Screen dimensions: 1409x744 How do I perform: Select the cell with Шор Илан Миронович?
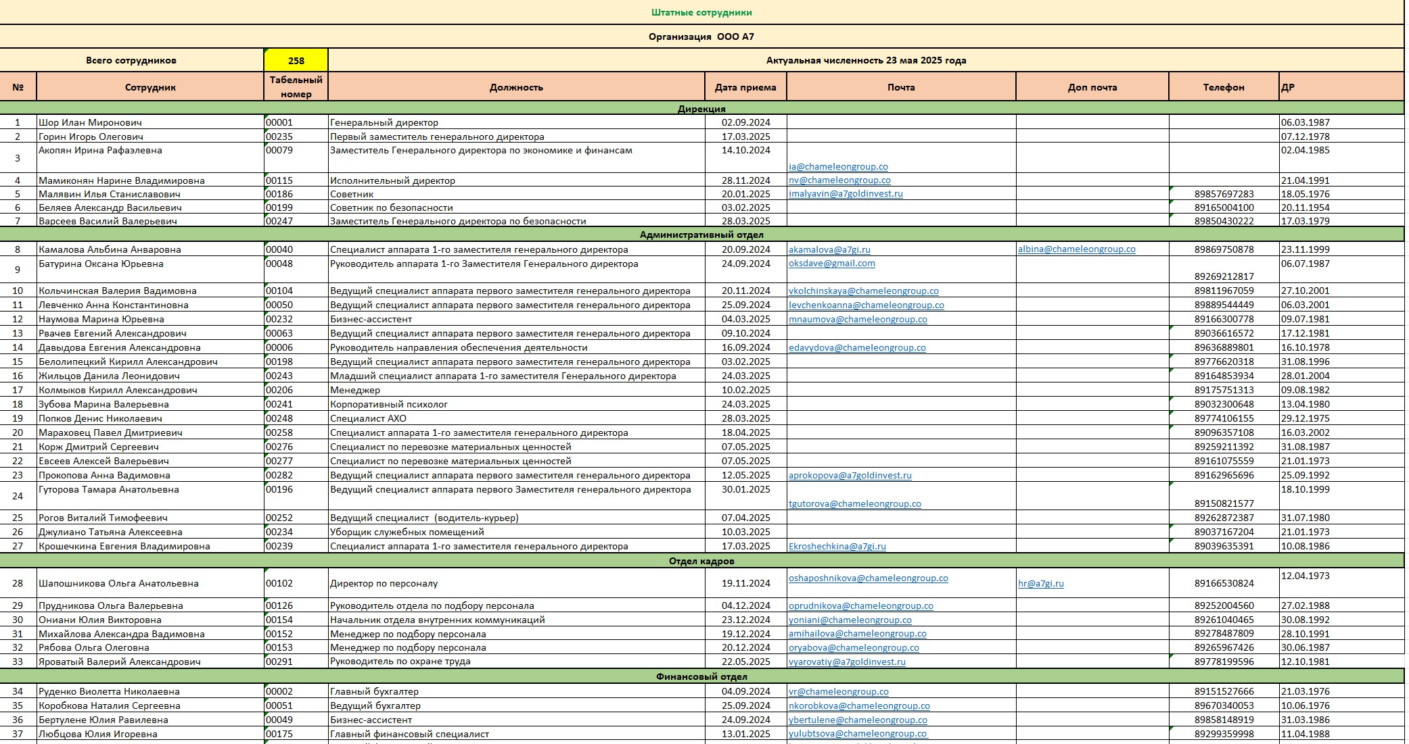point(90,123)
